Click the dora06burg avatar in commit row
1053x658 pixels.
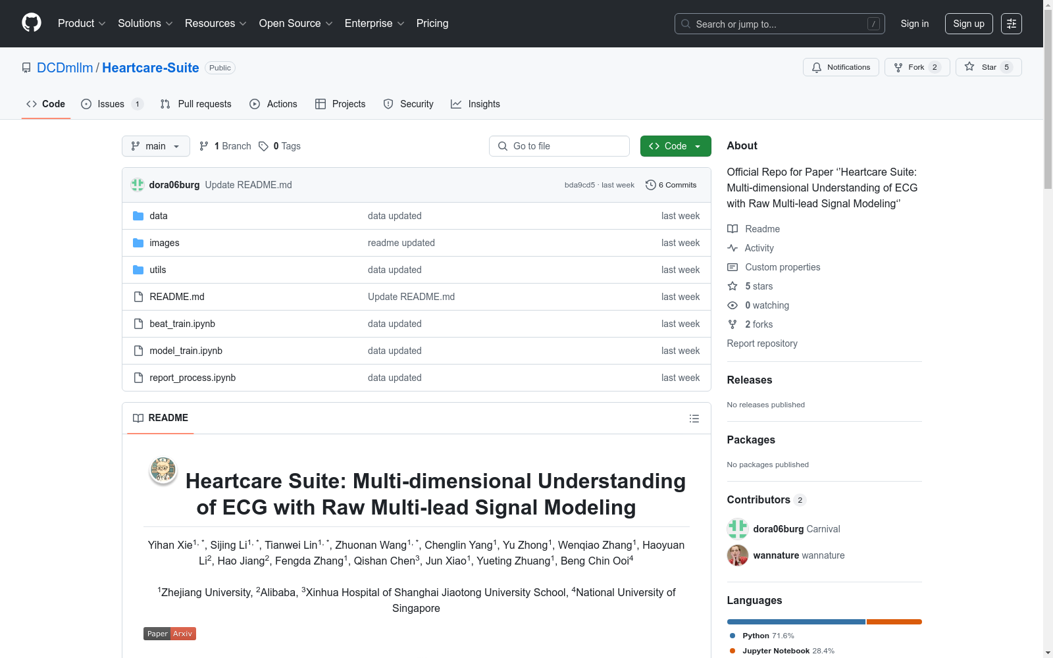point(138,185)
